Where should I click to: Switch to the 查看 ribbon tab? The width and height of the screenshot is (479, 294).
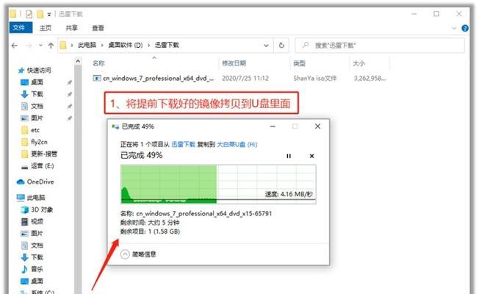click(x=98, y=28)
